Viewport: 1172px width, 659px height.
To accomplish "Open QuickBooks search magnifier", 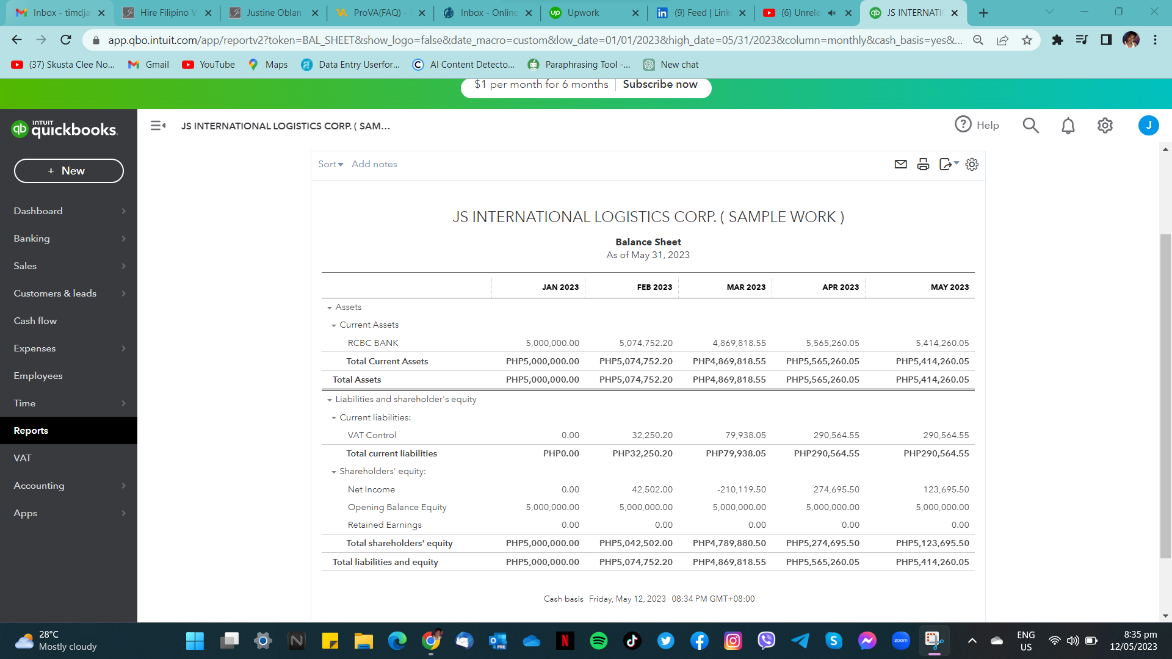I will point(1030,125).
